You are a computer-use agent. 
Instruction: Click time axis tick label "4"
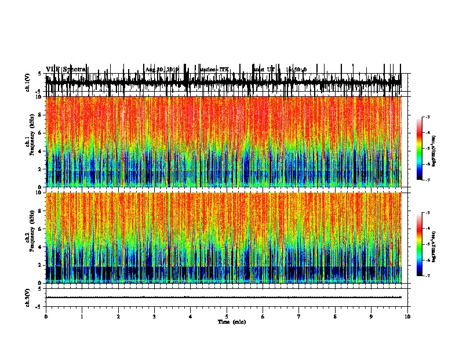pyautogui.click(x=191, y=317)
